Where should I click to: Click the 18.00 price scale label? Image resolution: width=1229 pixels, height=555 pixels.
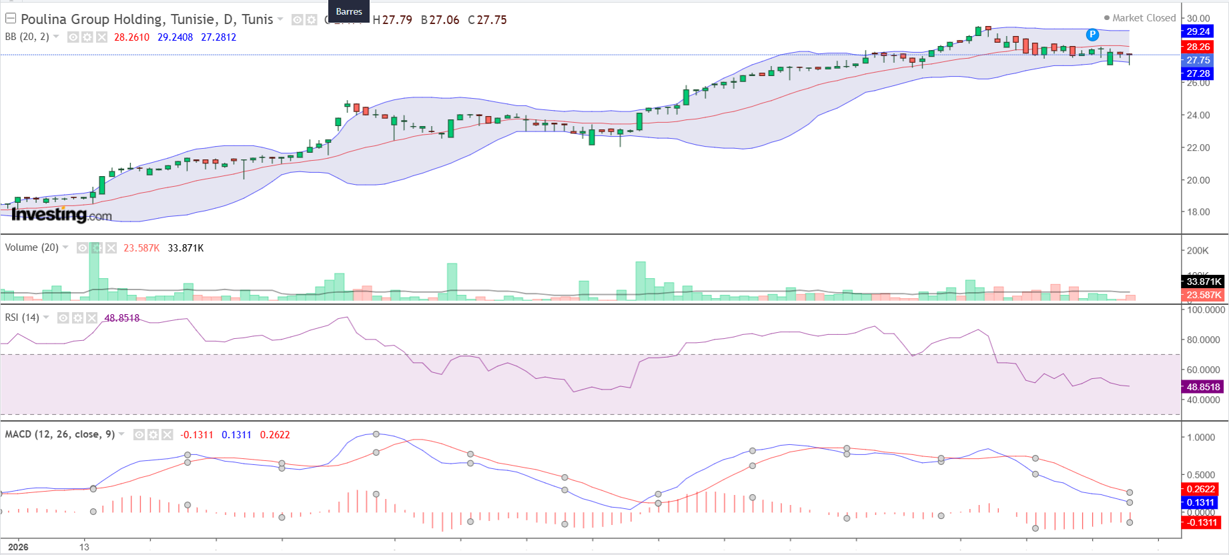[x=1198, y=212]
